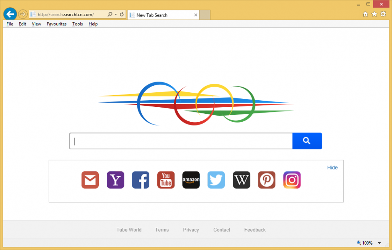This screenshot has height=250, width=392.
Task: Open the Favourites menu
Action: [x=57, y=24]
